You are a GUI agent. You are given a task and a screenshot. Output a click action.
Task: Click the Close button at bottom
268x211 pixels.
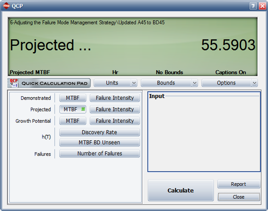point(238,197)
